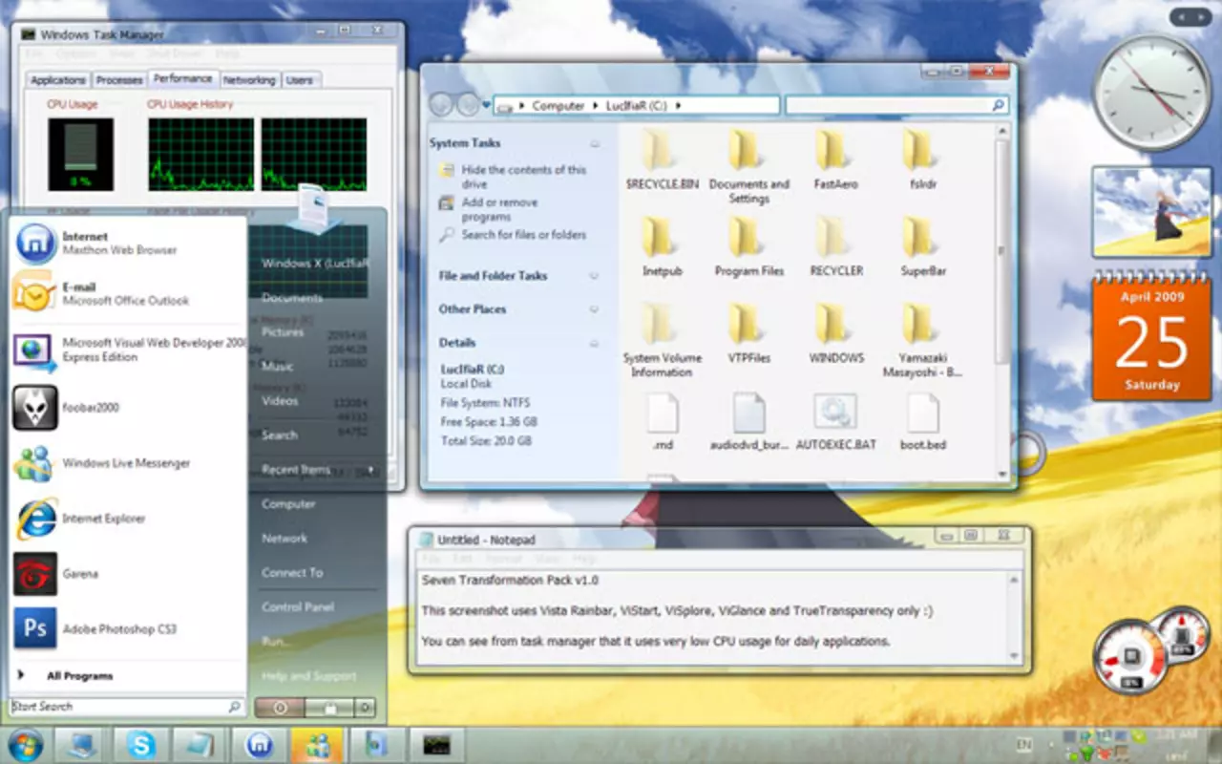Click the power button in the Start menu
The image size is (1222, 764).
coord(280,708)
